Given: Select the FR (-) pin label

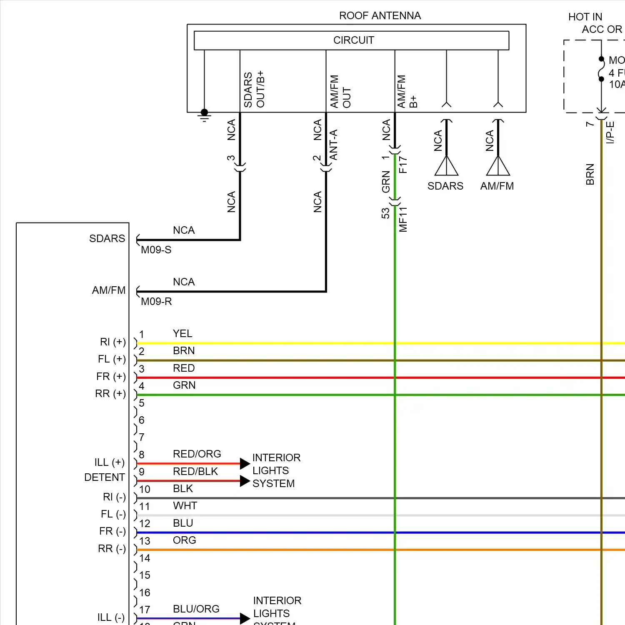Looking at the screenshot, I should 112,531.
